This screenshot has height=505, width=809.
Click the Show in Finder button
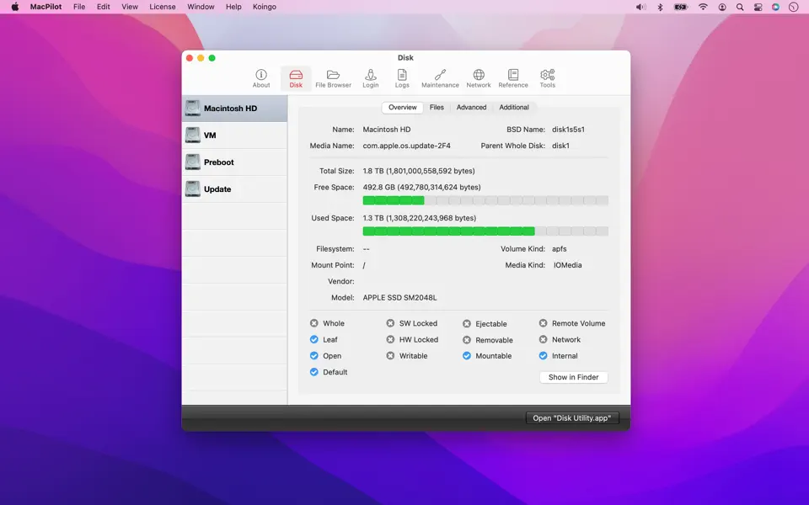[573, 377]
